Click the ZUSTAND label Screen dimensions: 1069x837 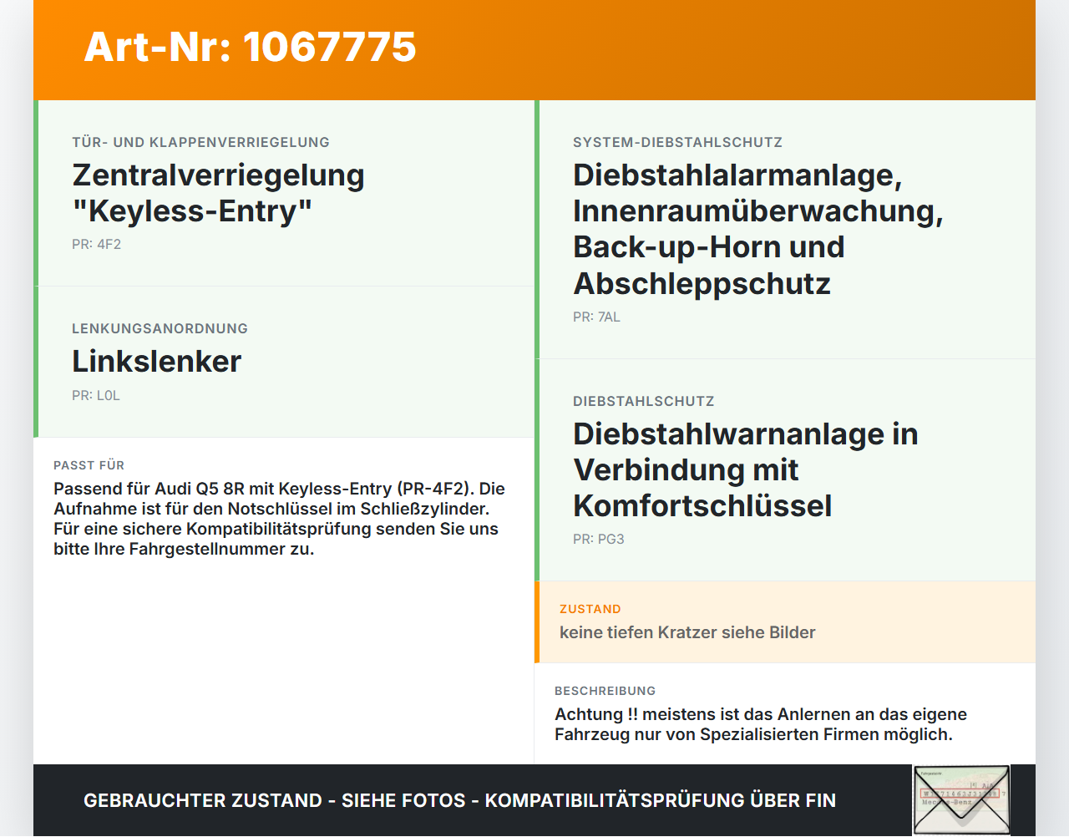click(x=590, y=609)
